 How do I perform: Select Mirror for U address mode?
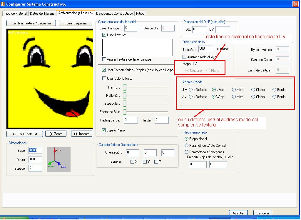[234, 90]
